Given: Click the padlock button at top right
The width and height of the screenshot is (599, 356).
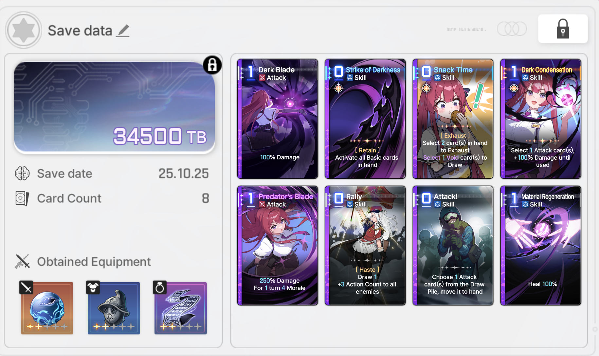Looking at the screenshot, I should 563,29.
